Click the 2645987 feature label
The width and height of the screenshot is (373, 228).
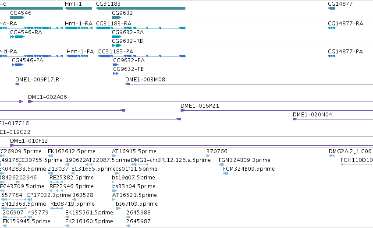[x=139, y=221]
